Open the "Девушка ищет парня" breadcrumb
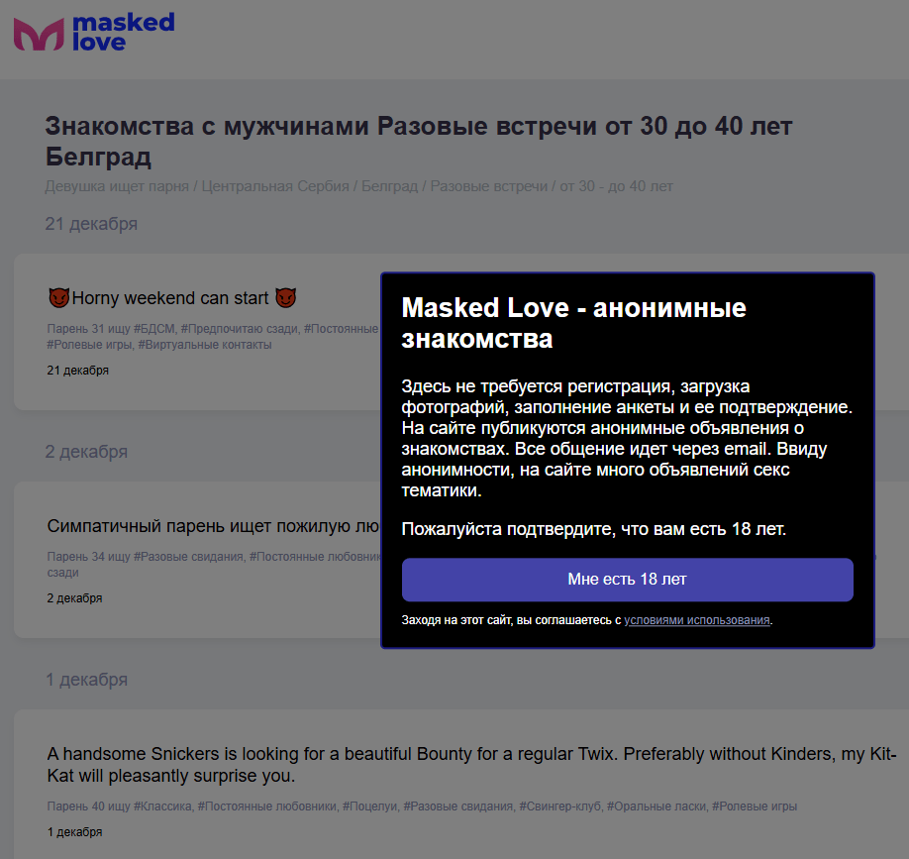 point(117,186)
